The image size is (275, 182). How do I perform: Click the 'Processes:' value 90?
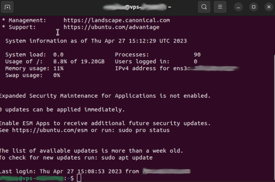197,55
